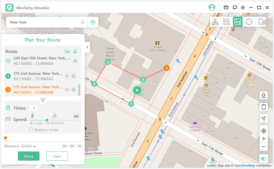274x169 pixels.
Task: Export route using the upload icon
Action: [75, 51]
